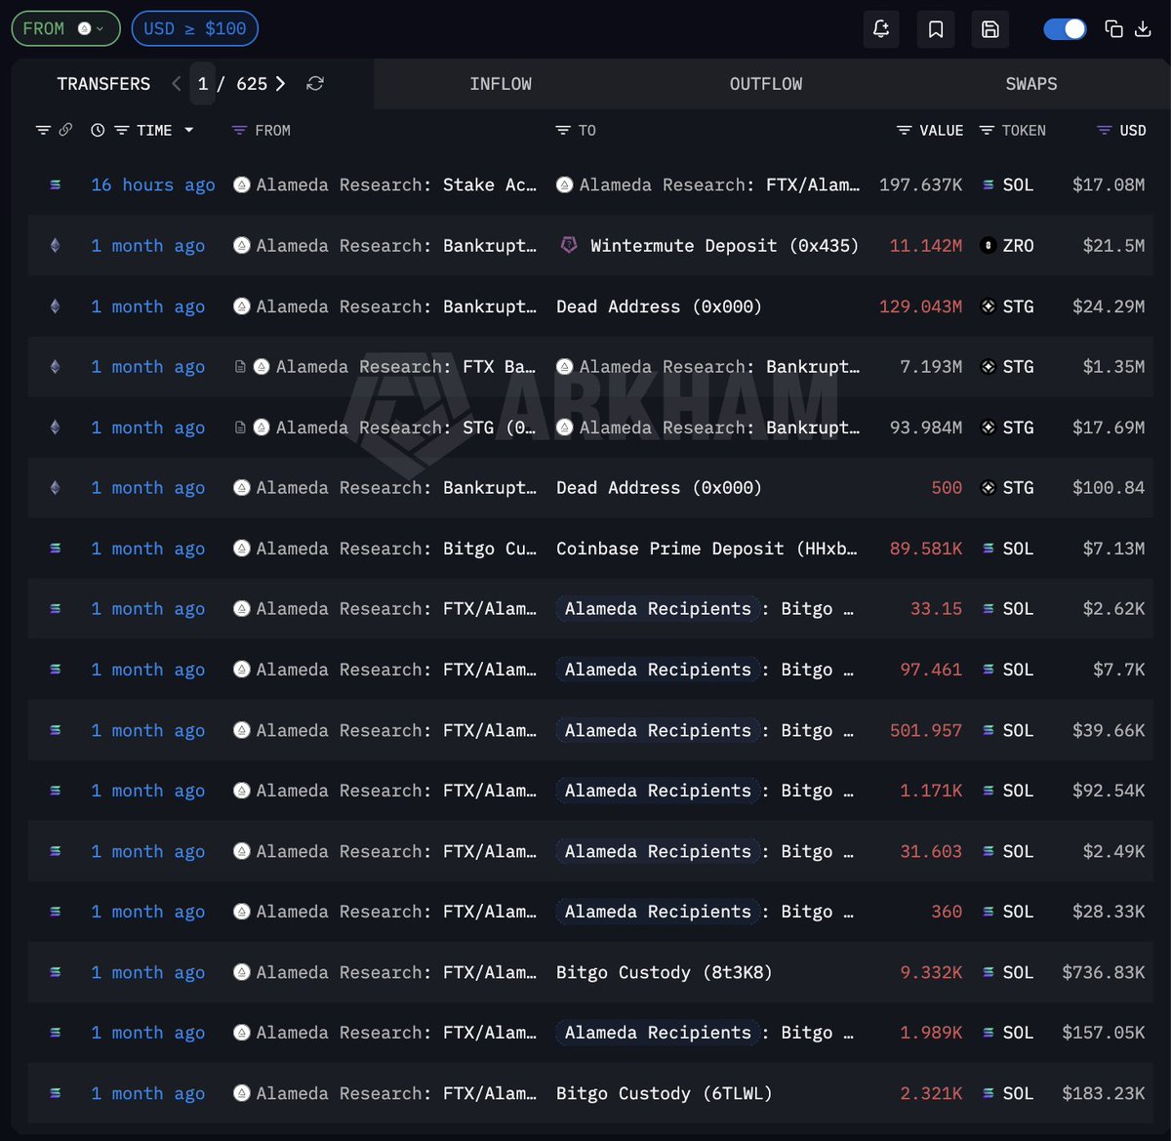Click the Ethereum chain icon in ZRO row
Viewport: 1171px width, 1141px height.
55,246
